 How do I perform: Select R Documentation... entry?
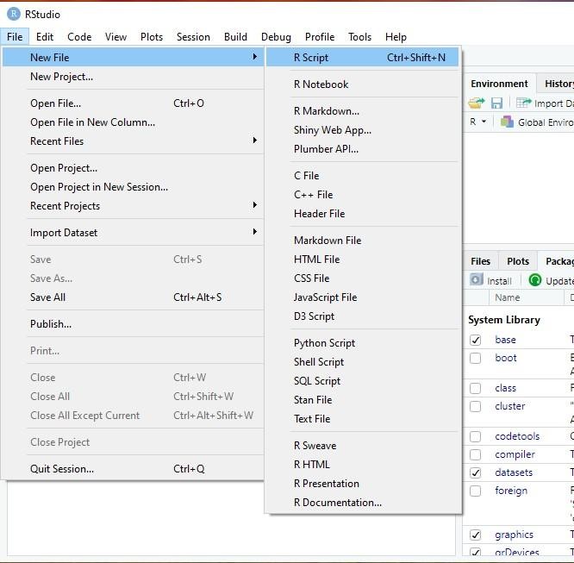(362, 503)
